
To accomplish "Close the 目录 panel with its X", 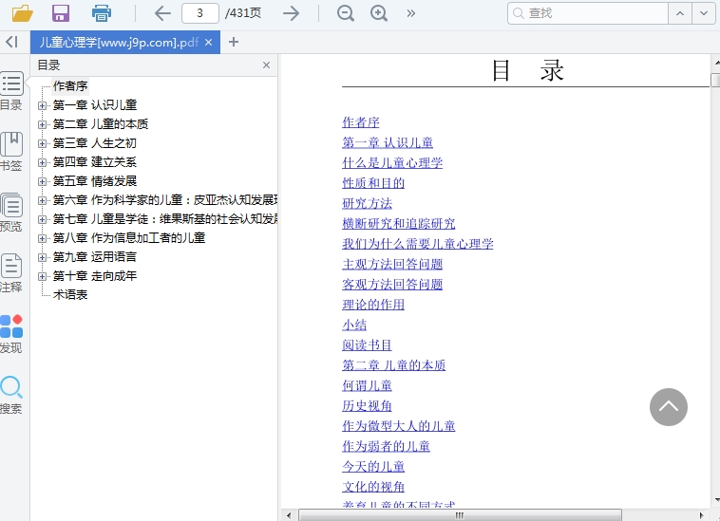I will pyautogui.click(x=266, y=65).
